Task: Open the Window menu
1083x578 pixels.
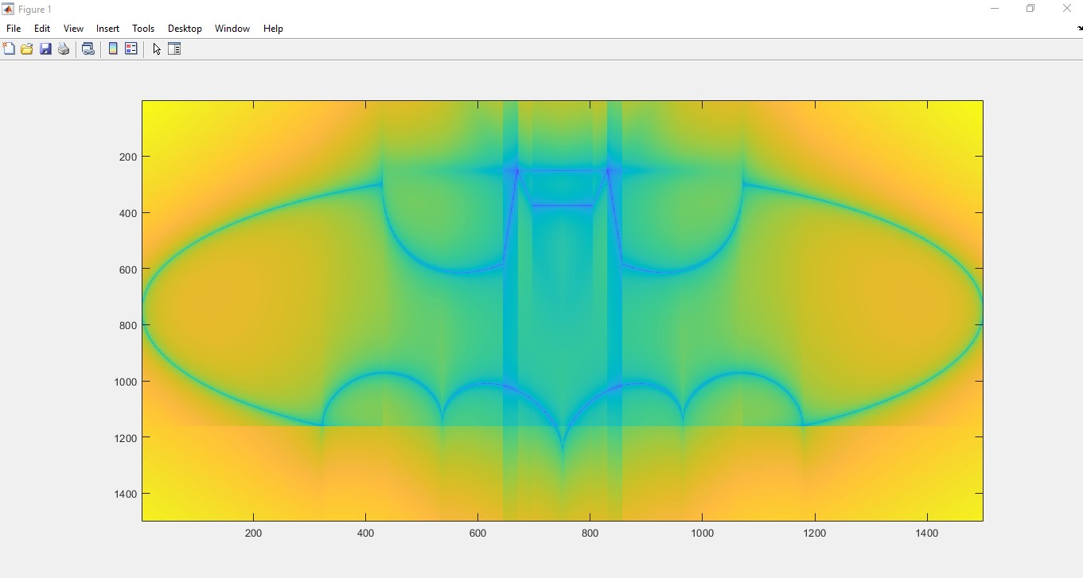Action: click(x=232, y=29)
